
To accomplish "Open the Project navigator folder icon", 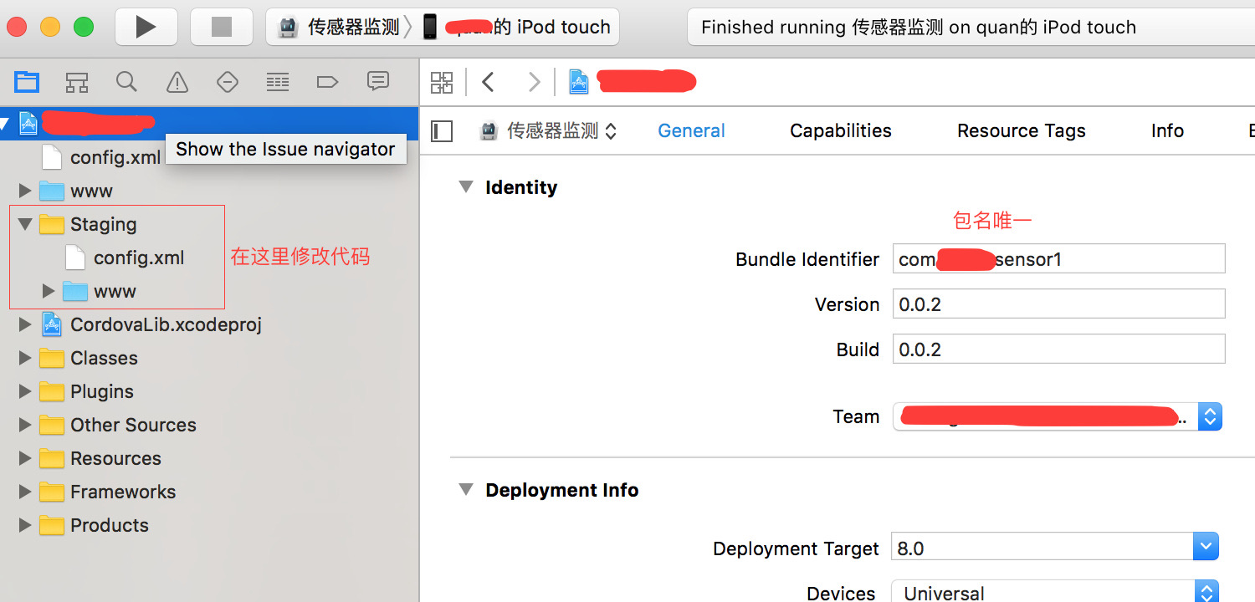I will tap(27, 82).
